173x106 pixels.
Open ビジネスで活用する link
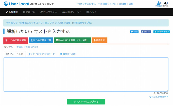point(85,4)
